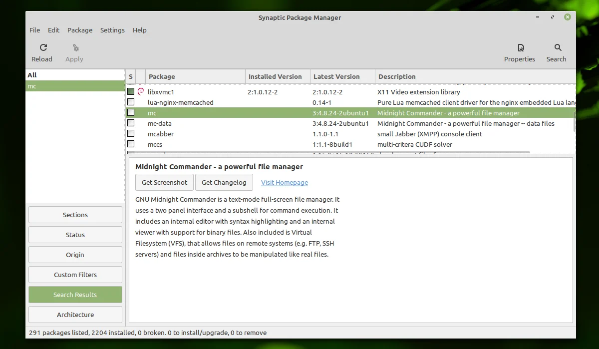Select the mcabber package name
The height and width of the screenshot is (349, 599).
pyautogui.click(x=161, y=134)
